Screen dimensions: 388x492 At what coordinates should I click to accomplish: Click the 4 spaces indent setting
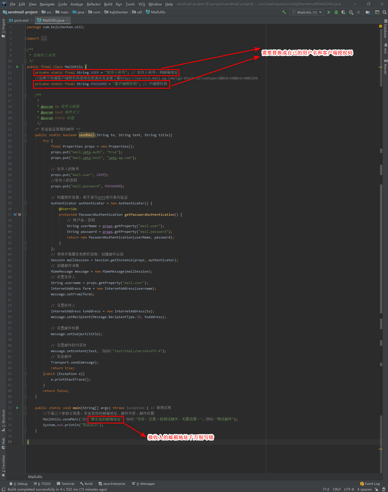click(364, 489)
